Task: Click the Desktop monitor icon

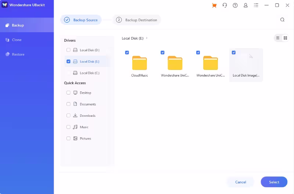Action: pyautogui.click(x=75, y=93)
